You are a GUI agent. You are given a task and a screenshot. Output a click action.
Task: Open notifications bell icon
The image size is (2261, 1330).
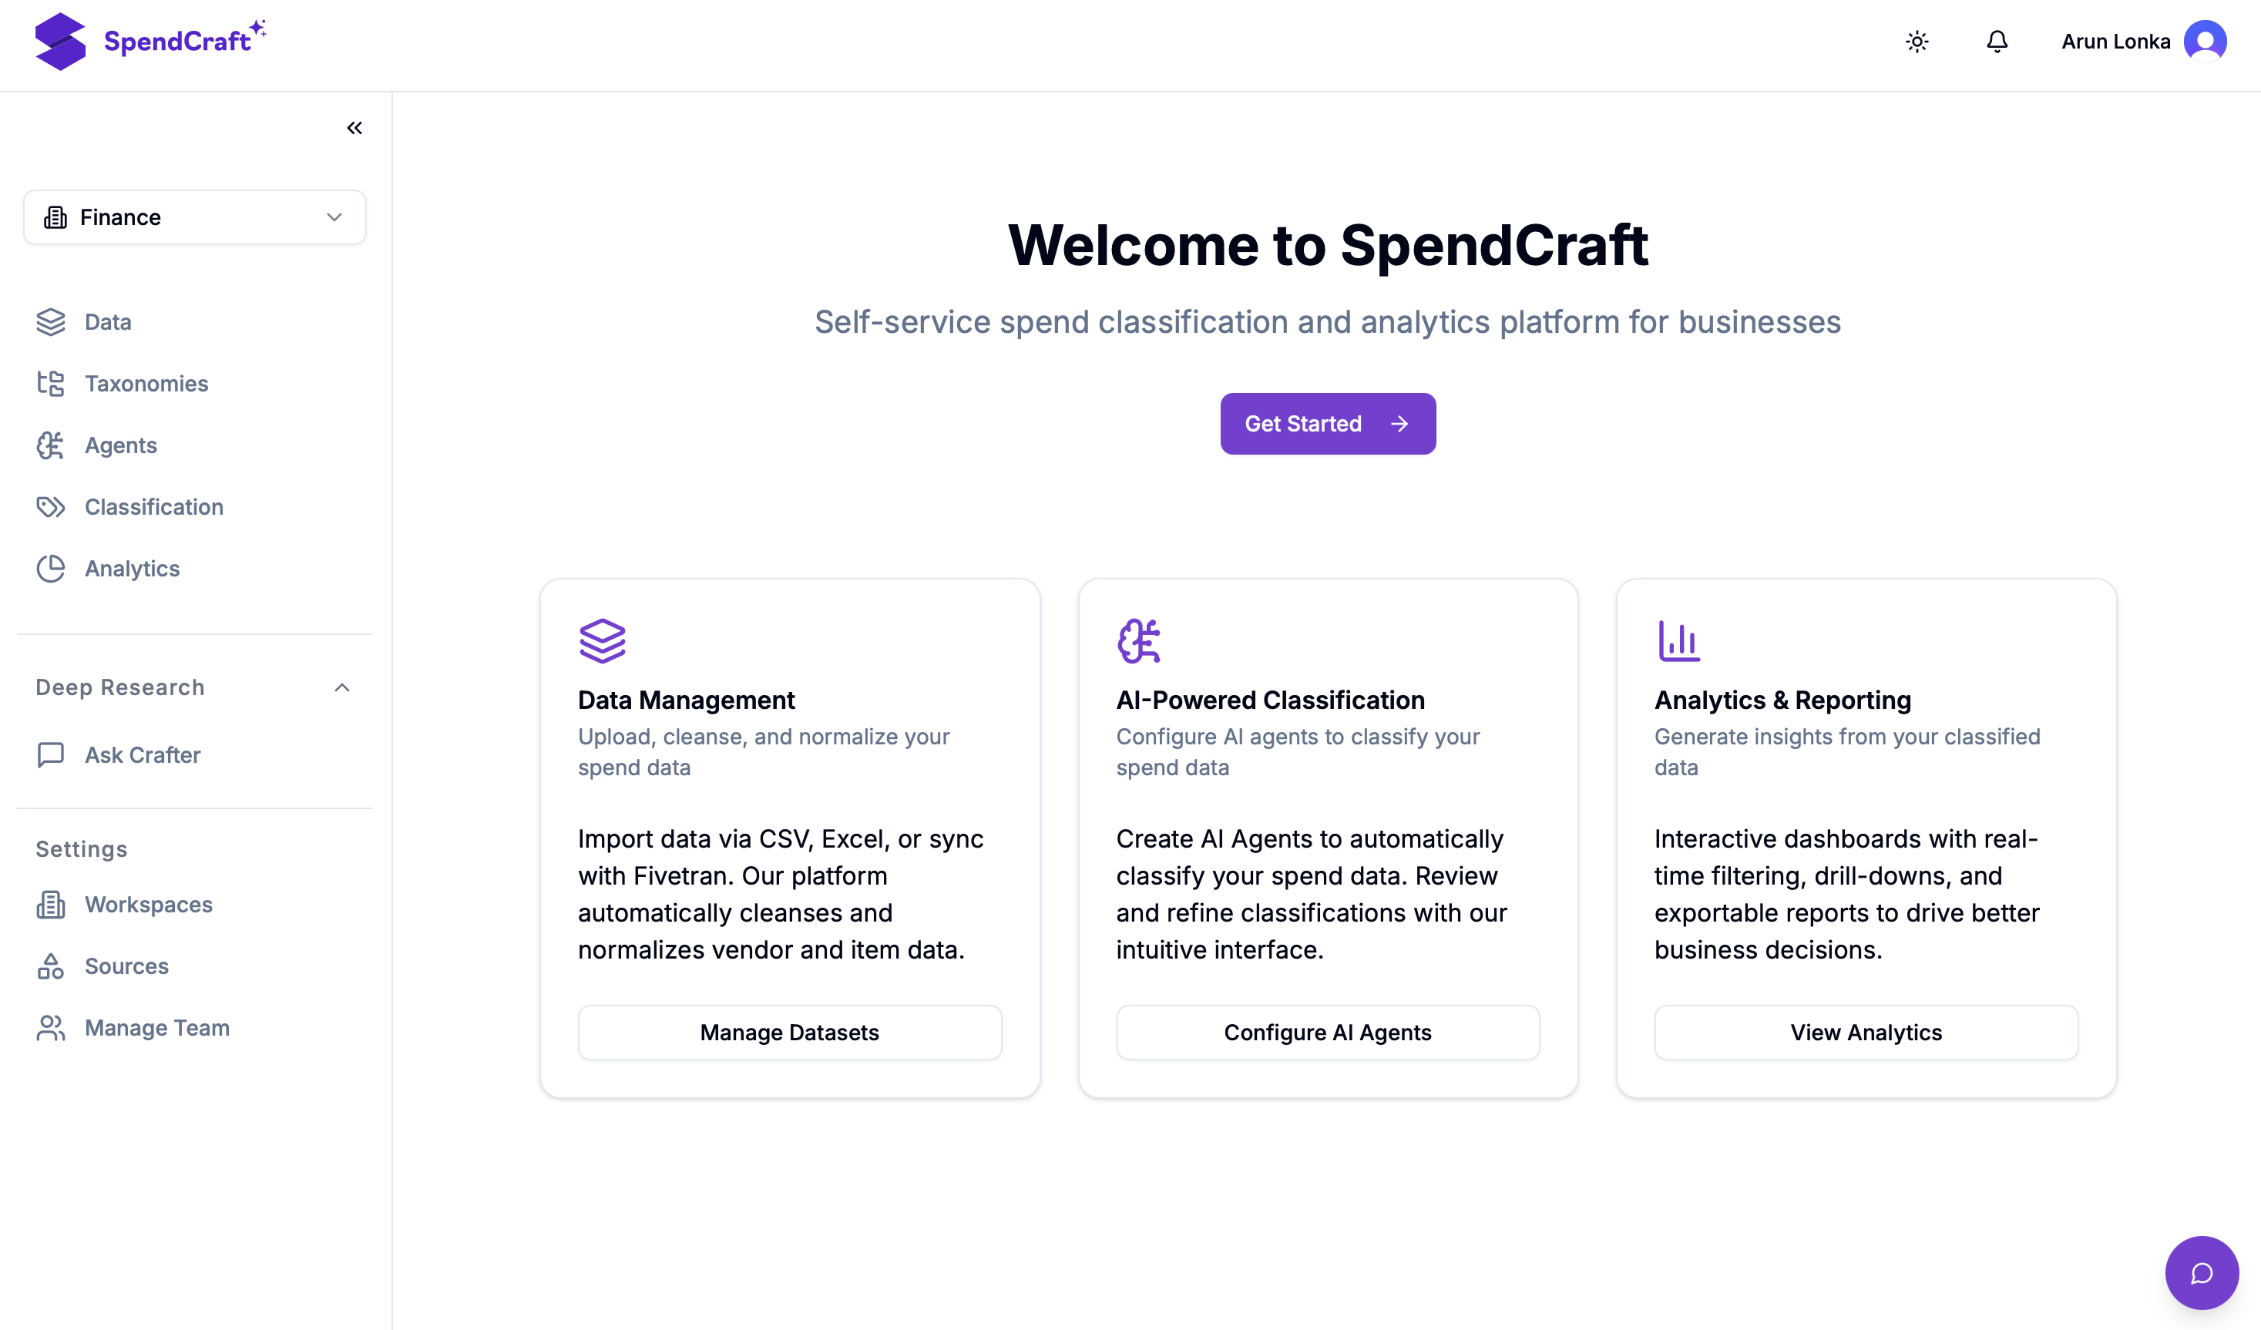pyautogui.click(x=1997, y=42)
